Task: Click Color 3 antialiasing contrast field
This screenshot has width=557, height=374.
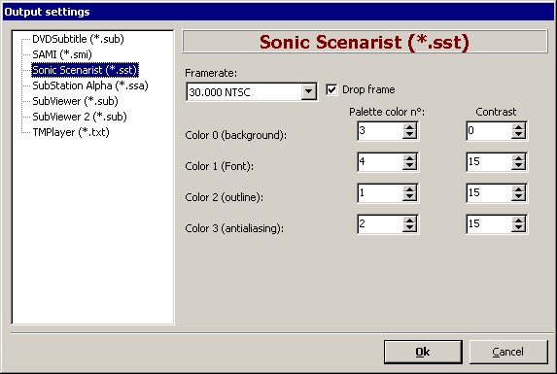Action: pyautogui.click(x=489, y=223)
